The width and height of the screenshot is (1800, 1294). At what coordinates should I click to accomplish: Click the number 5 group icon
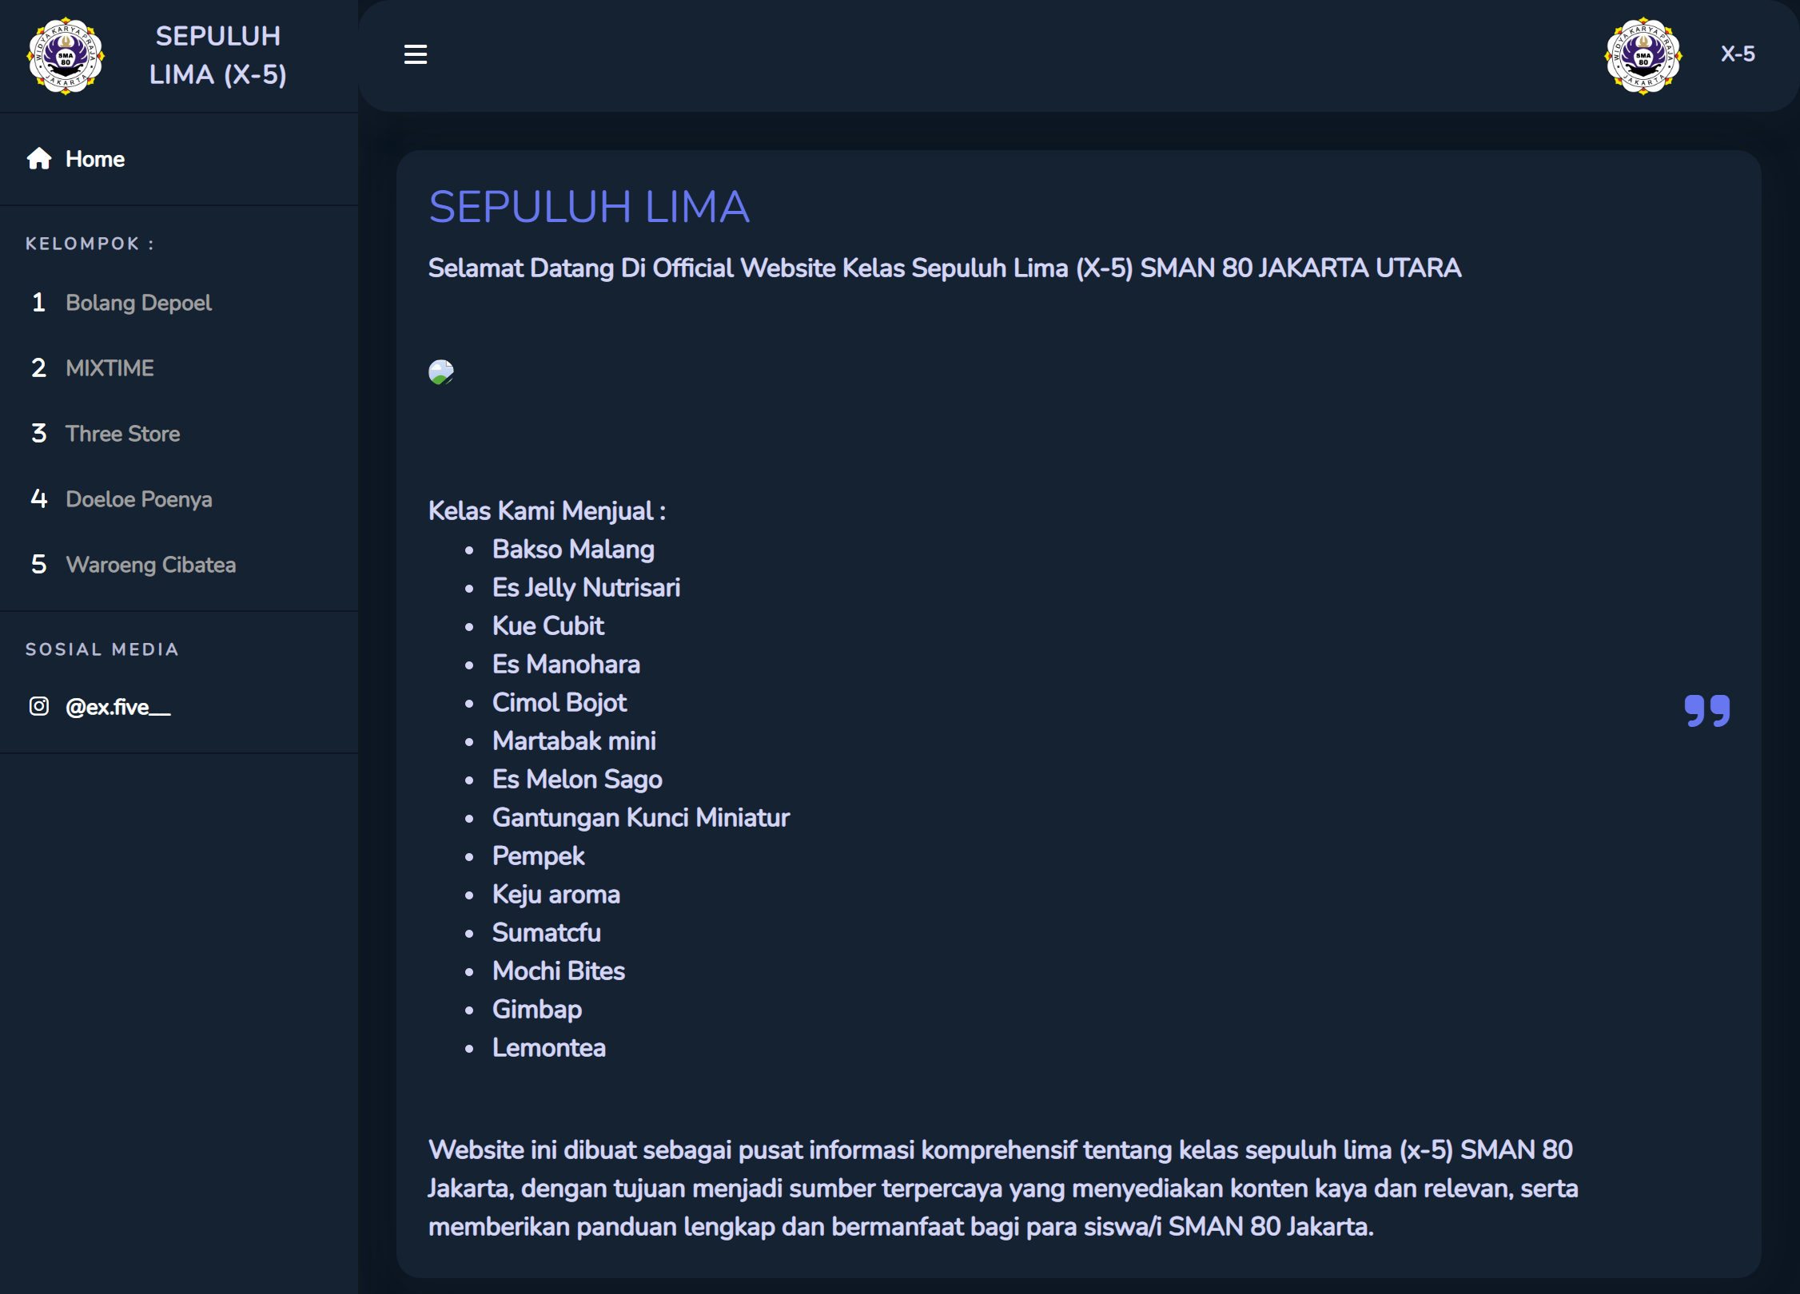pyautogui.click(x=38, y=565)
